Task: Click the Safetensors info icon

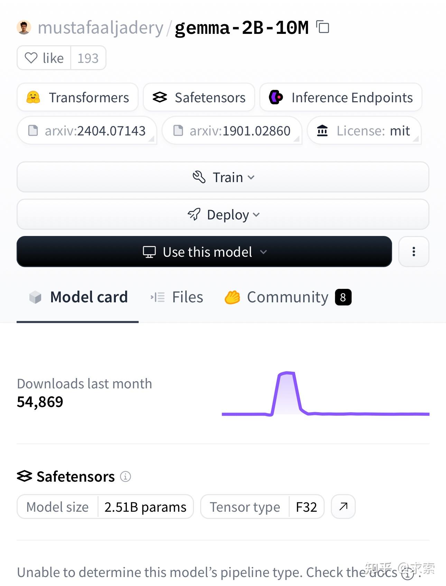Action: (126, 476)
